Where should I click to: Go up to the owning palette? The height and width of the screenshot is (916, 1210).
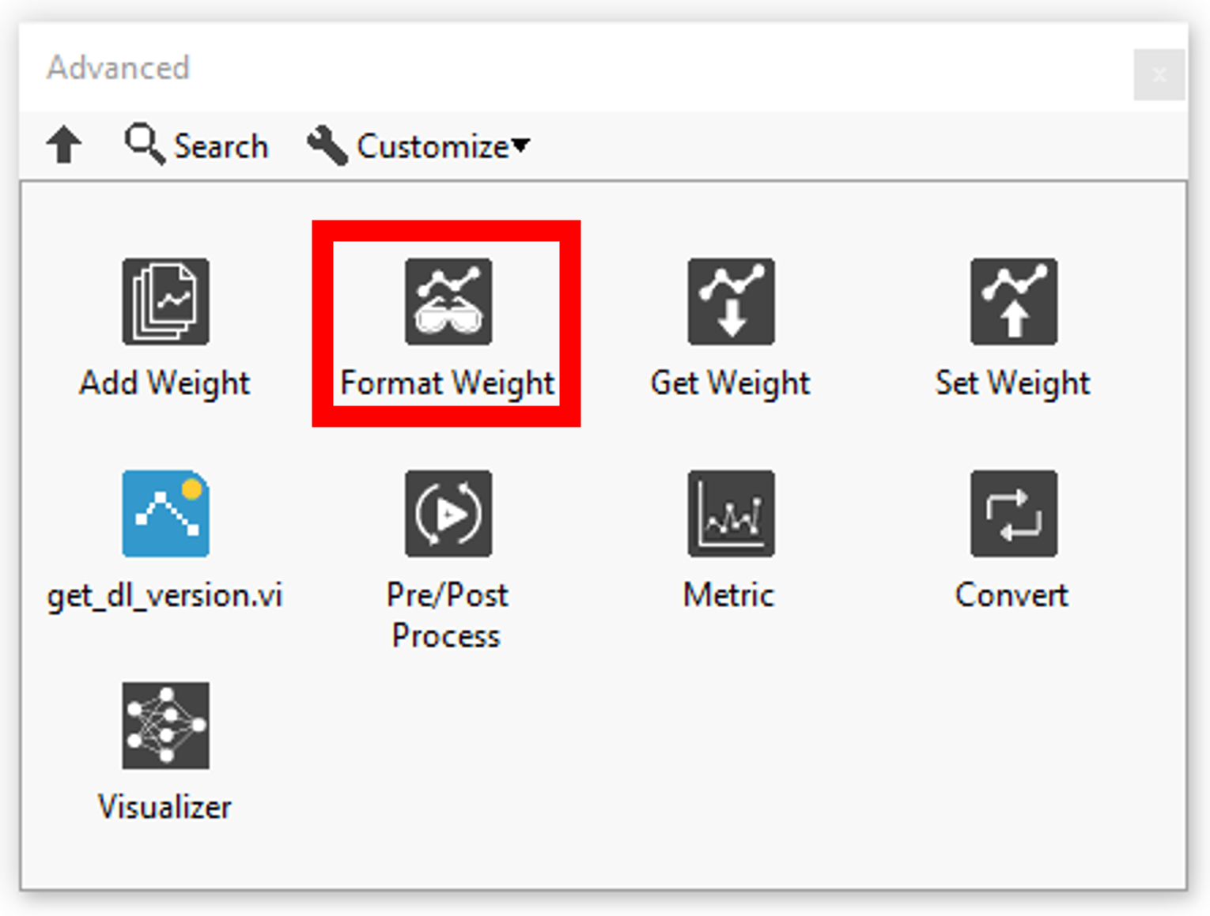pyautogui.click(x=64, y=145)
